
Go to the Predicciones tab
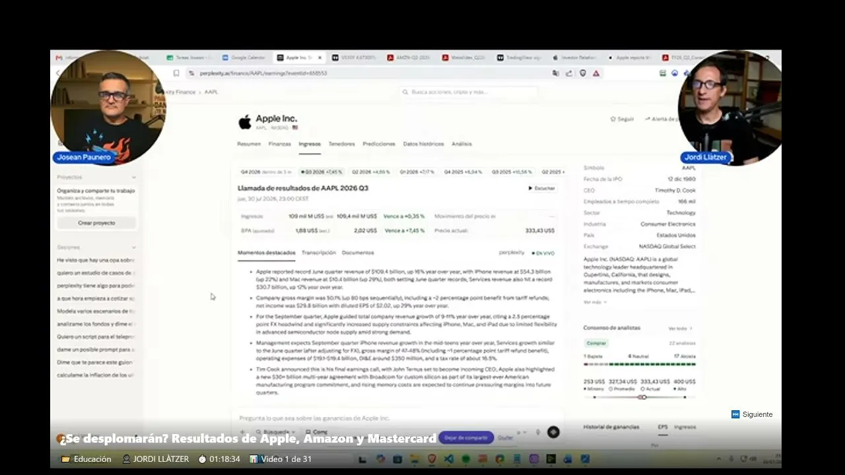[x=379, y=144]
